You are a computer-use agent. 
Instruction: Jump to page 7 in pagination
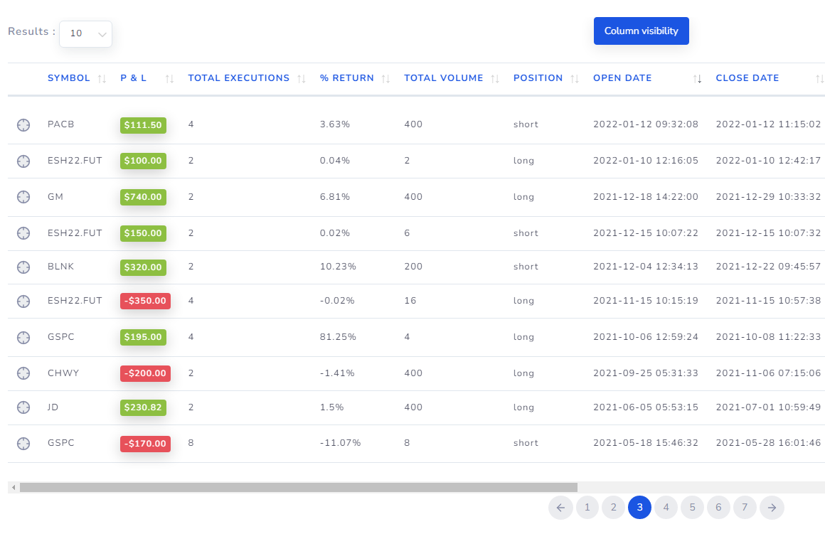click(745, 508)
